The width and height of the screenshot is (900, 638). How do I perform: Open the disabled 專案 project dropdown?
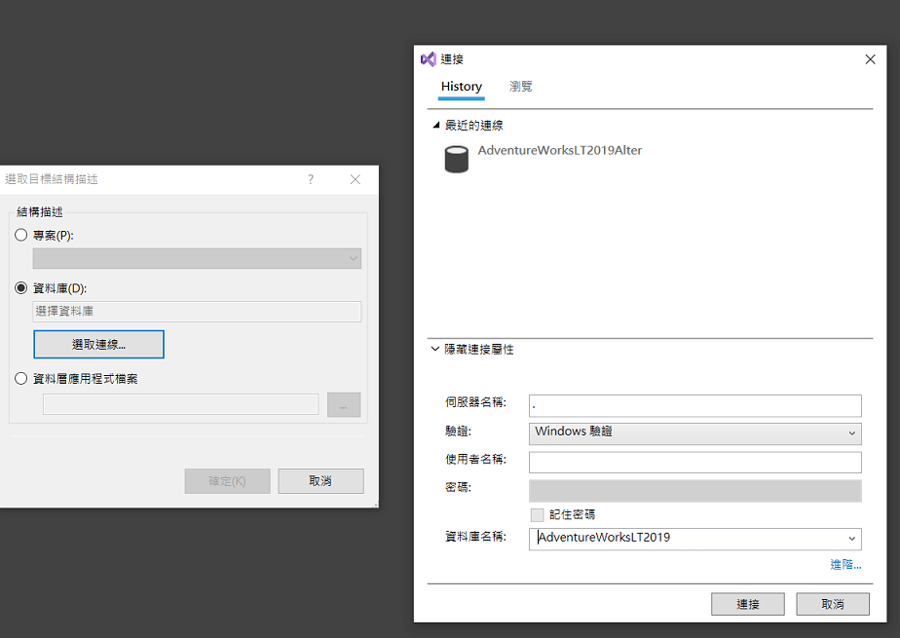coord(197,258)
